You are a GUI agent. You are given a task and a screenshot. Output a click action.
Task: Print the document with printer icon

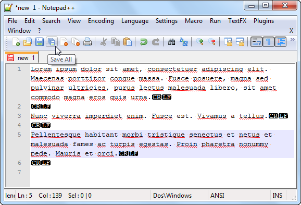click(x=87, y=42)
